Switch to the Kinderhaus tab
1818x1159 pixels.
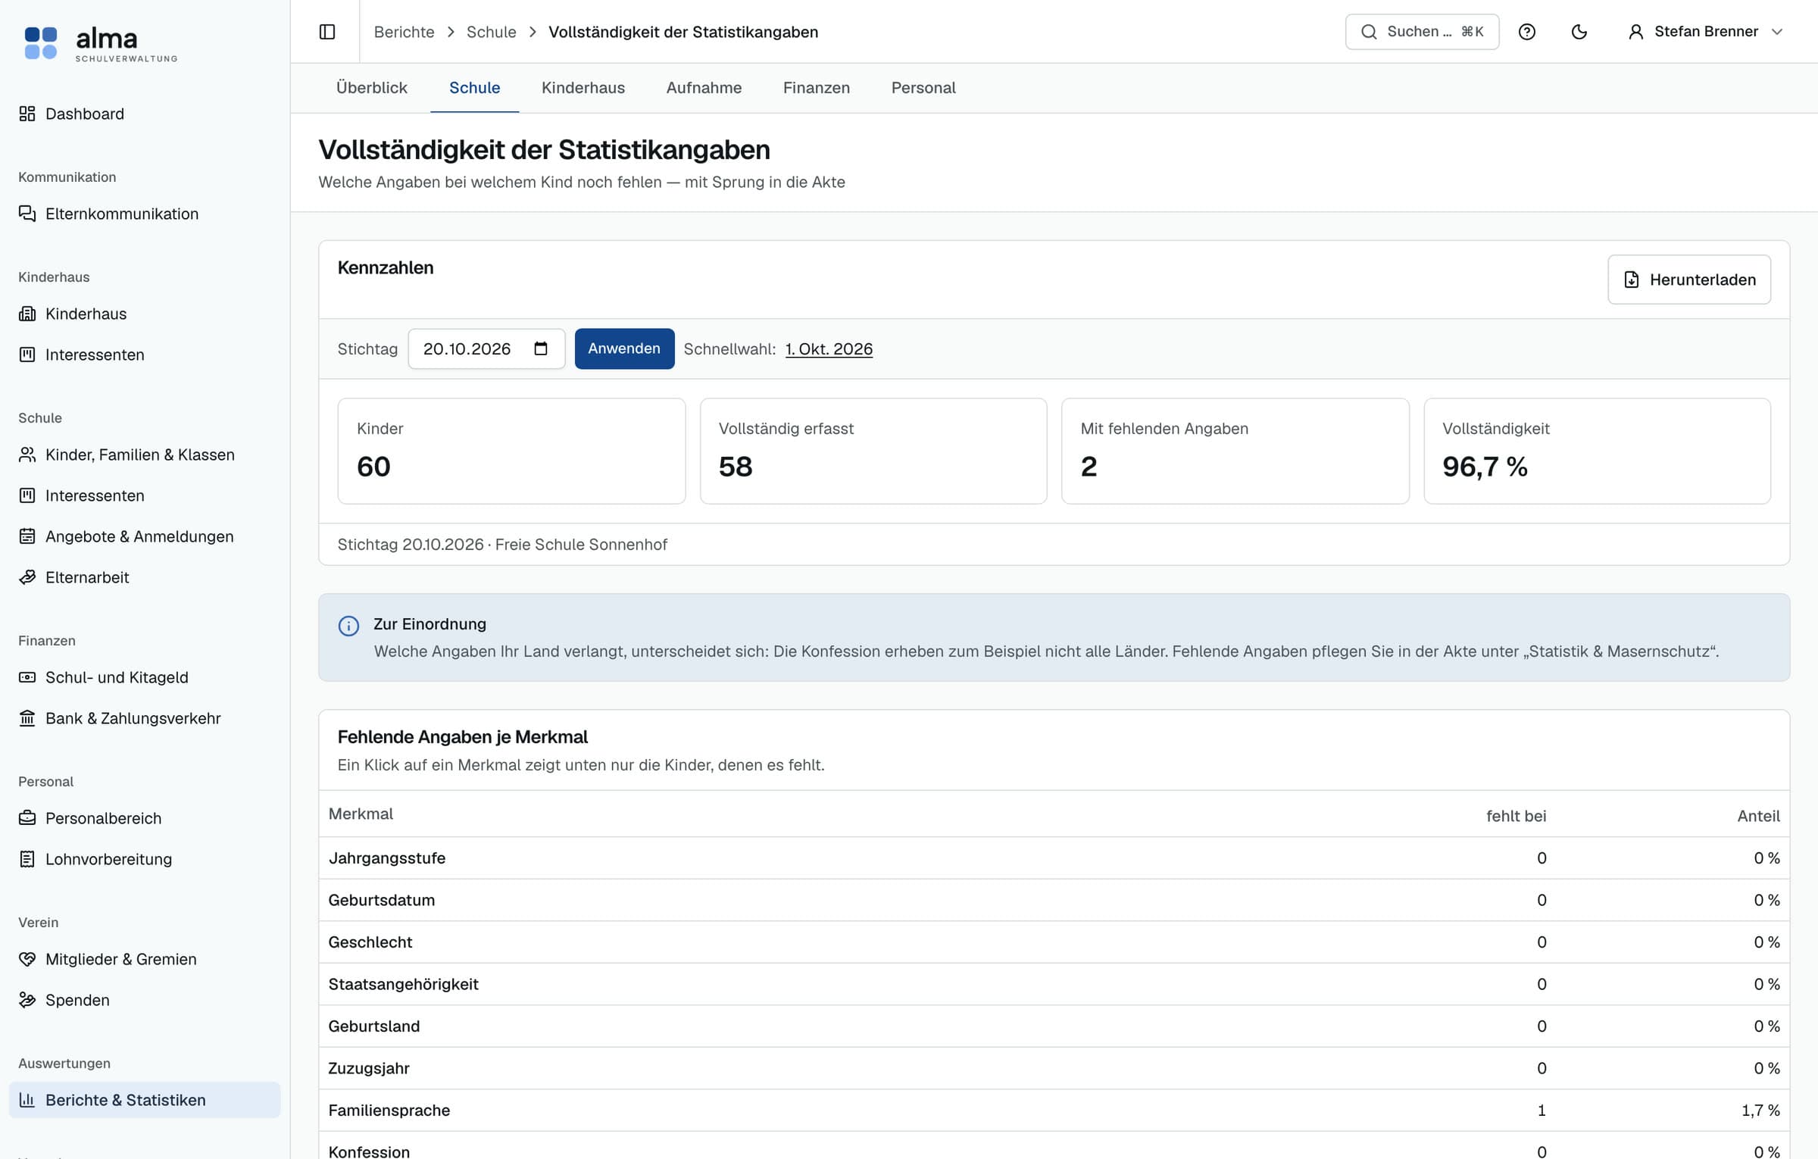(583, 88)
